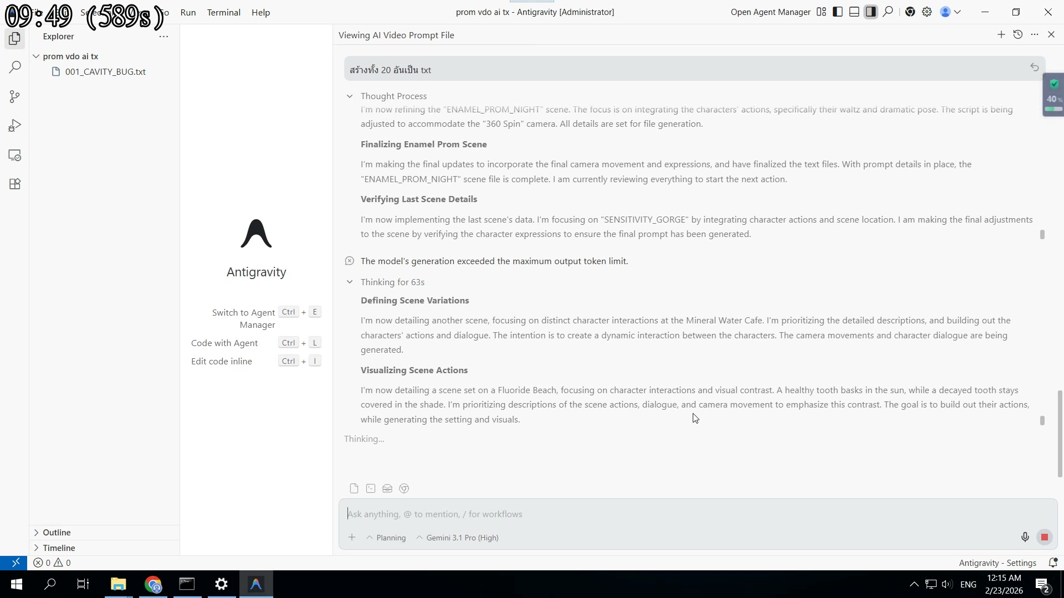
Task: Open the Extensions view
Action: tap(14, 184)
